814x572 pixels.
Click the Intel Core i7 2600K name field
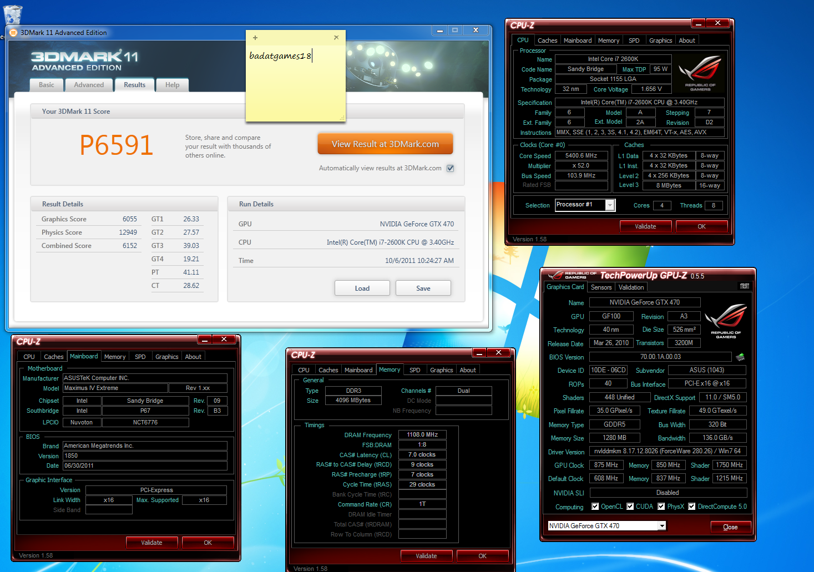[x=613, y=59]
